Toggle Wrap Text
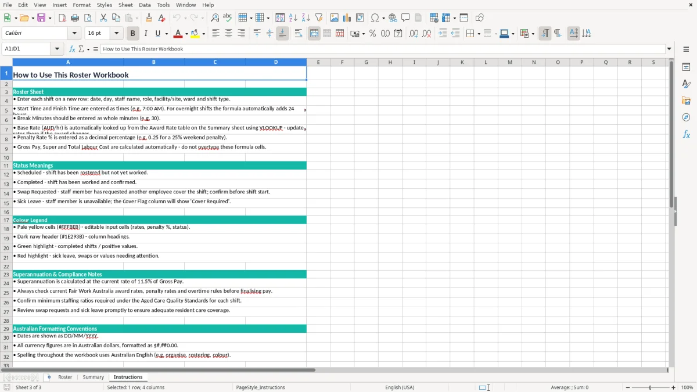697x392 pixels. (x=299, y=34)
